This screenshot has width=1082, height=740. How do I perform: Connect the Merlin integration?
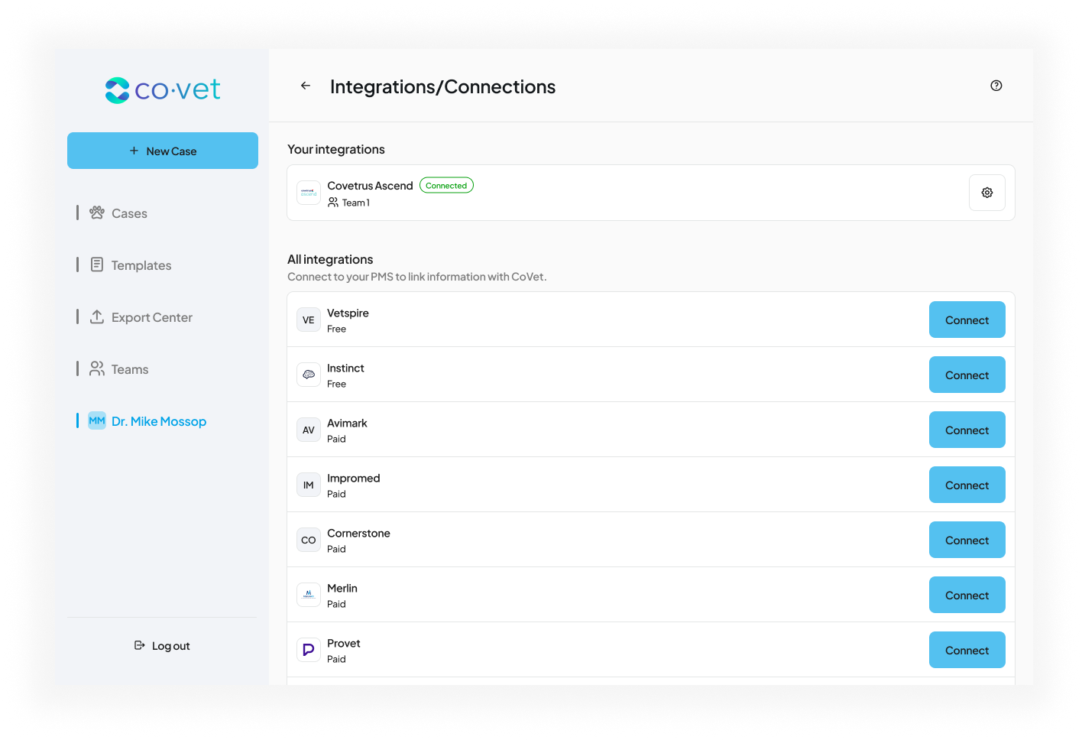click(x=967, y=595)
